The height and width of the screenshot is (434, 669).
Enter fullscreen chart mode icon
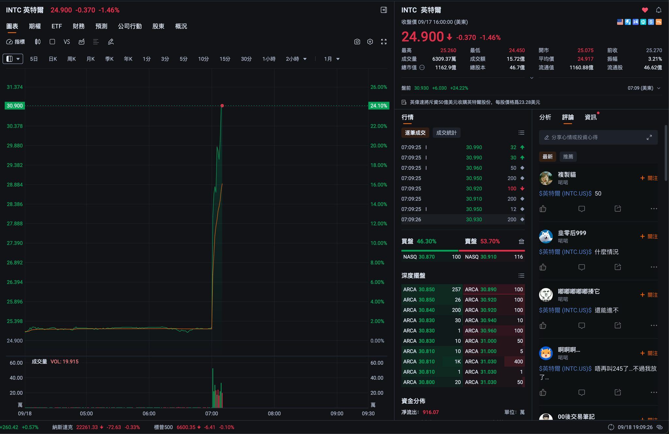tap(384, 42)
